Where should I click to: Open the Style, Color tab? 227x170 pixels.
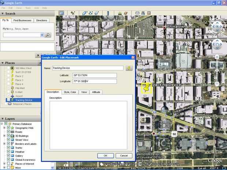coord(70,92)
